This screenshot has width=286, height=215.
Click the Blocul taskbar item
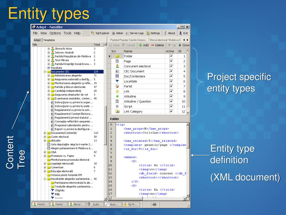77,204
